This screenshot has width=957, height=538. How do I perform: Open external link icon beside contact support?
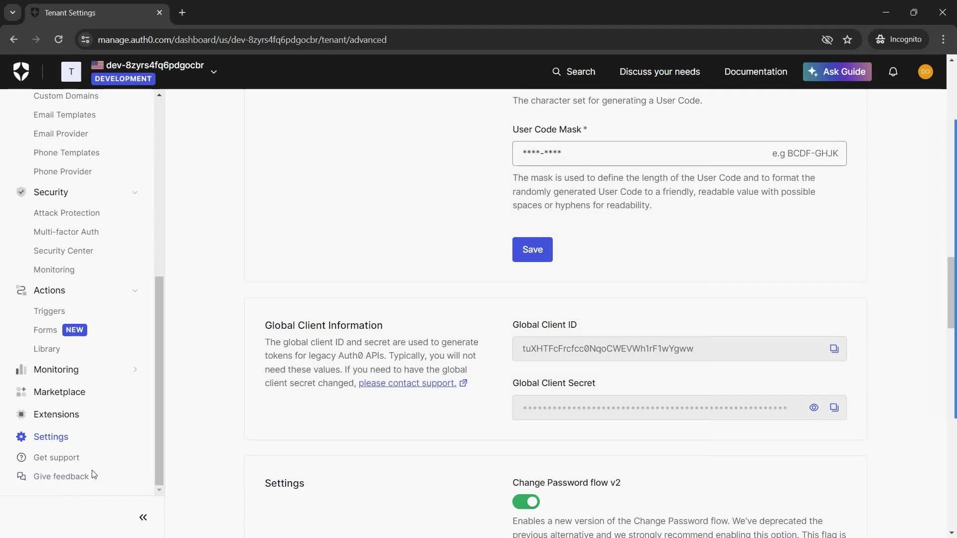tap(463, 383)
